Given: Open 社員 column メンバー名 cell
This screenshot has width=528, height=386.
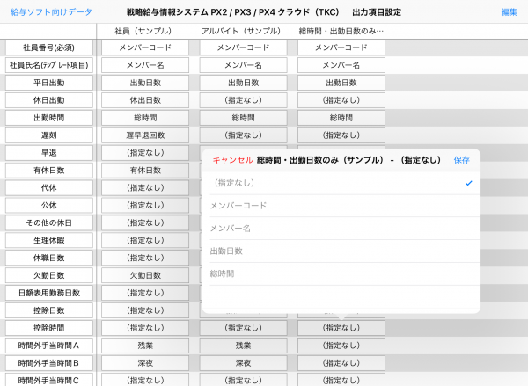Looking at the screenshot, I should tap(145, 65).
